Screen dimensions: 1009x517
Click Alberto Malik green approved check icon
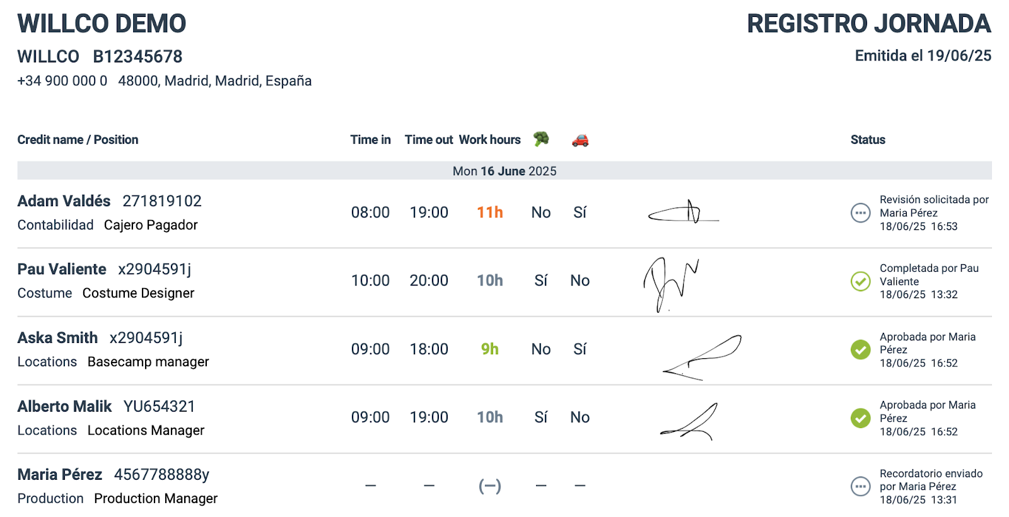(861, 418)
